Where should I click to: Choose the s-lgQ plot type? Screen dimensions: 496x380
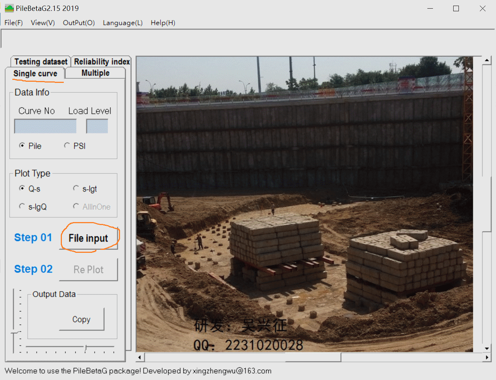[22, 206]
